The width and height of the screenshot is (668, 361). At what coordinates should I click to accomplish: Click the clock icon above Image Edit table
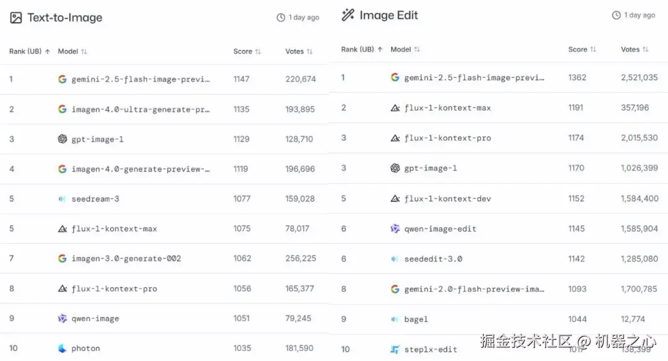[x=616, y=15]
